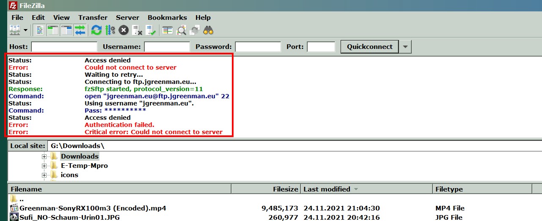This screenshot has width=542, height=221.
Task: Click the Local site path field
Action: 294,146
